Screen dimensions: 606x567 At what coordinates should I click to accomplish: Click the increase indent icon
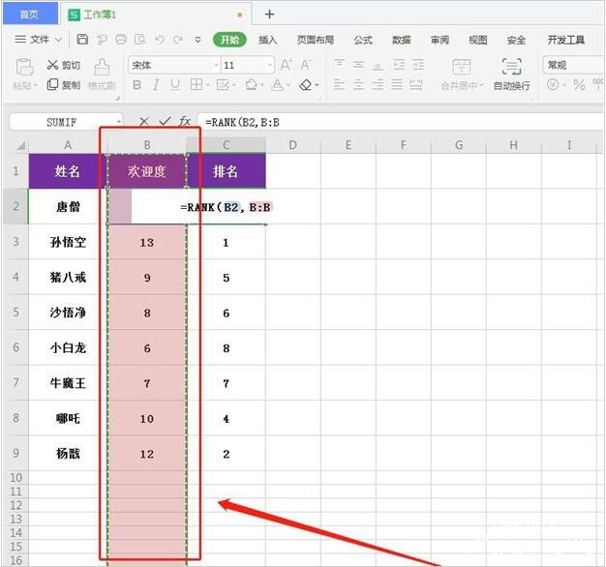[418, 65]
